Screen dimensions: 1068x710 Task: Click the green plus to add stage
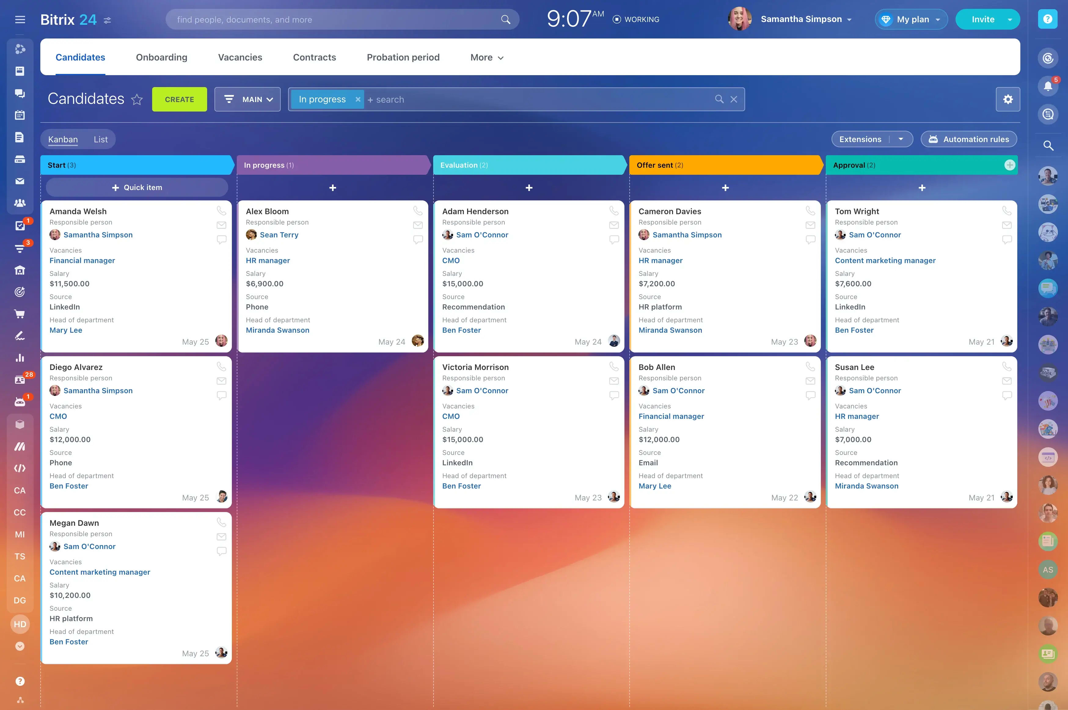[1010, 165]
